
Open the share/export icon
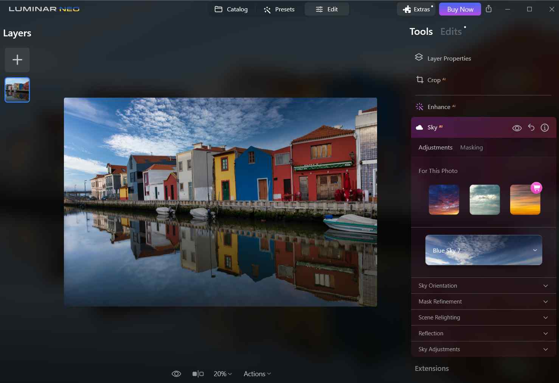pyautogui.click(x=489, y=9)
